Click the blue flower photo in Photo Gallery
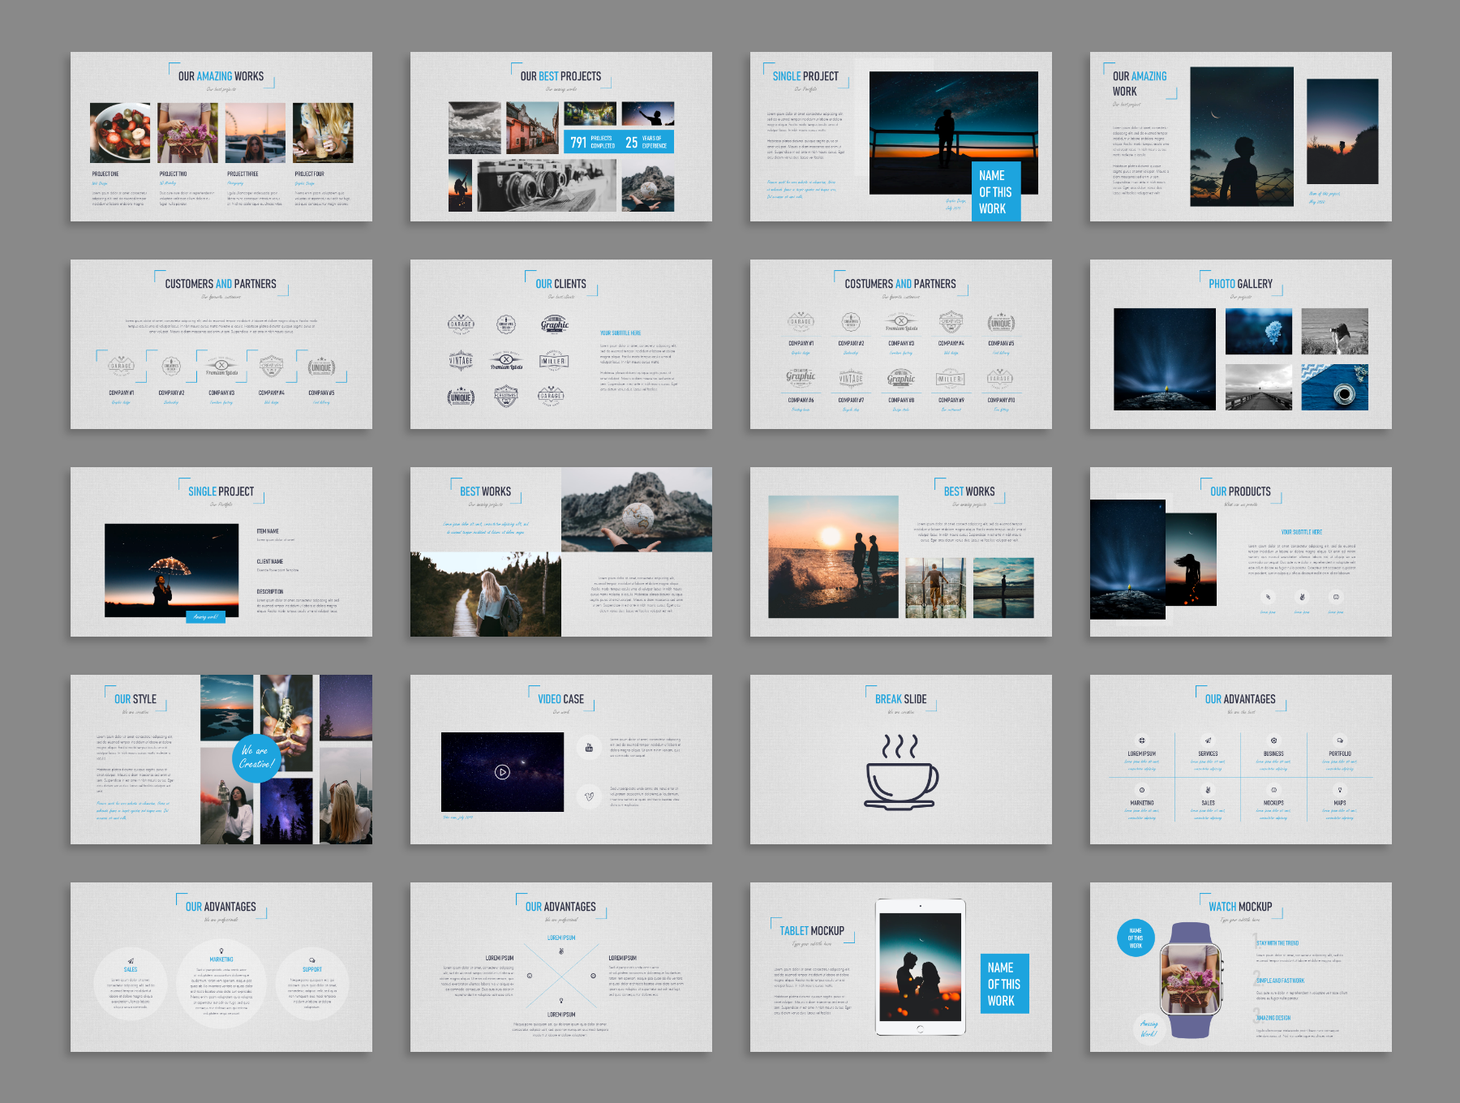 (1258, 331)
